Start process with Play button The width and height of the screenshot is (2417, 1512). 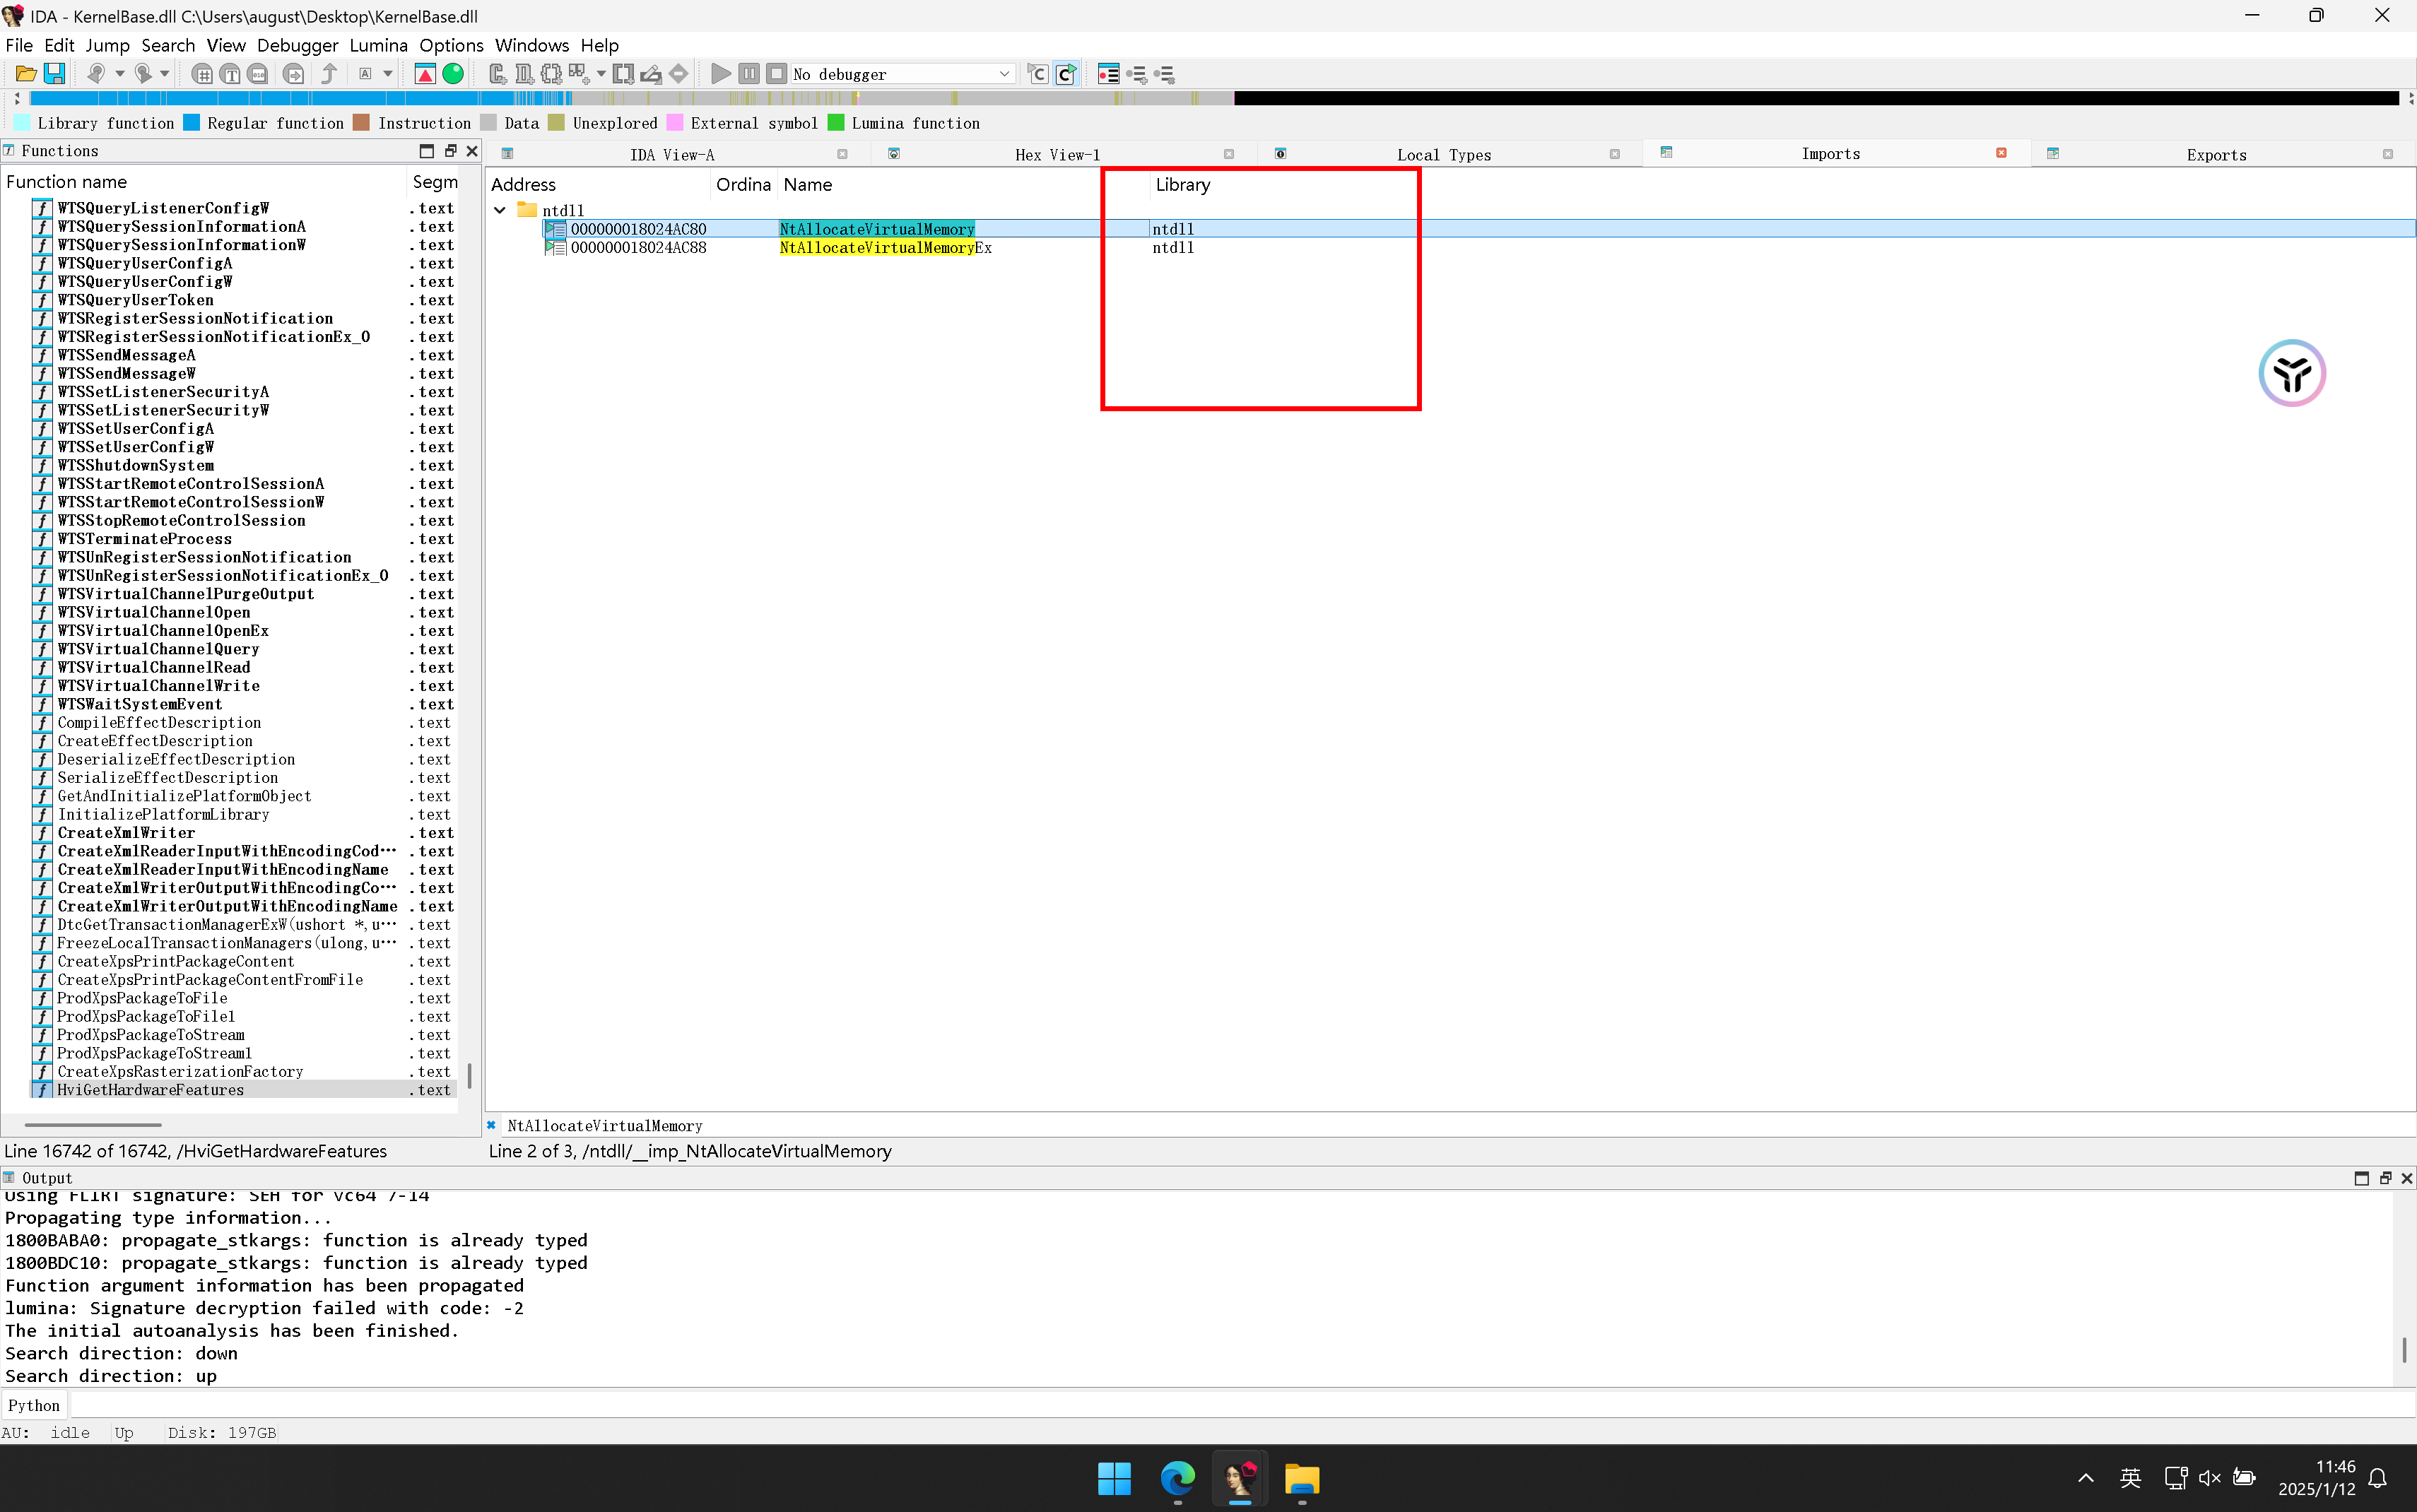(x=720, y=74)
